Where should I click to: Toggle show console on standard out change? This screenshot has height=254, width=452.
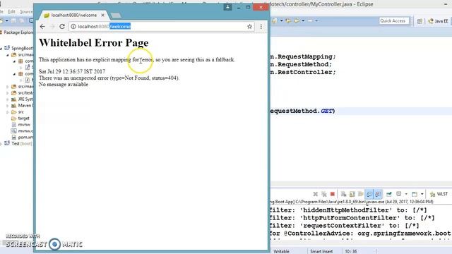tap(369, 194)
